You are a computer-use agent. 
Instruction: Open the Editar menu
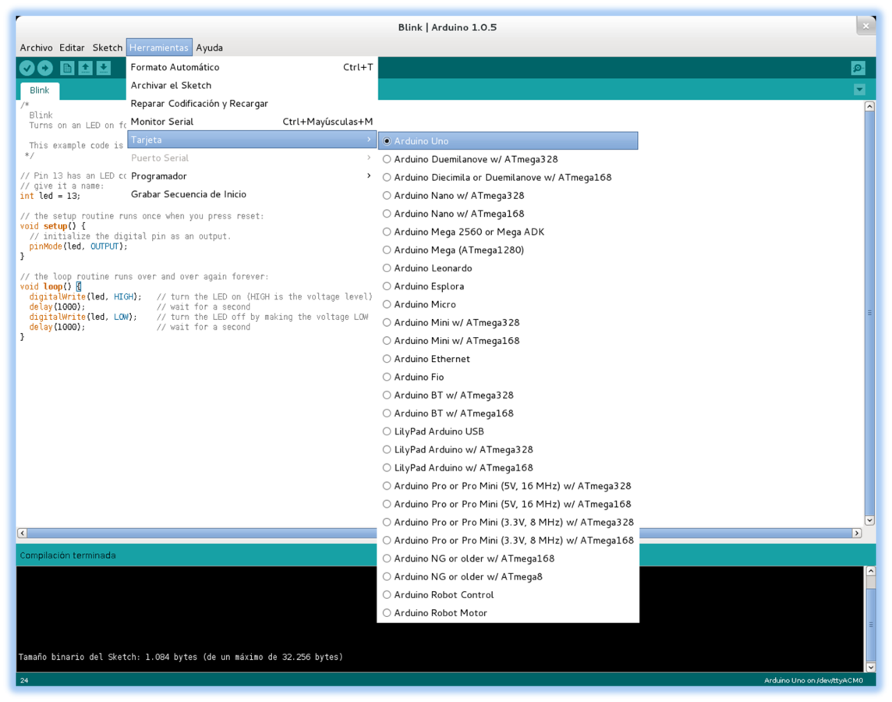pyautogui.click(x=72, y=48)
